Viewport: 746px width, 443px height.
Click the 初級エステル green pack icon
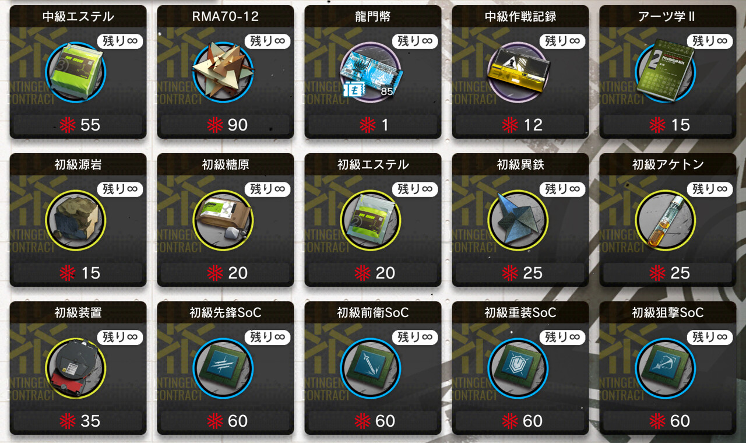click(371, 221)
